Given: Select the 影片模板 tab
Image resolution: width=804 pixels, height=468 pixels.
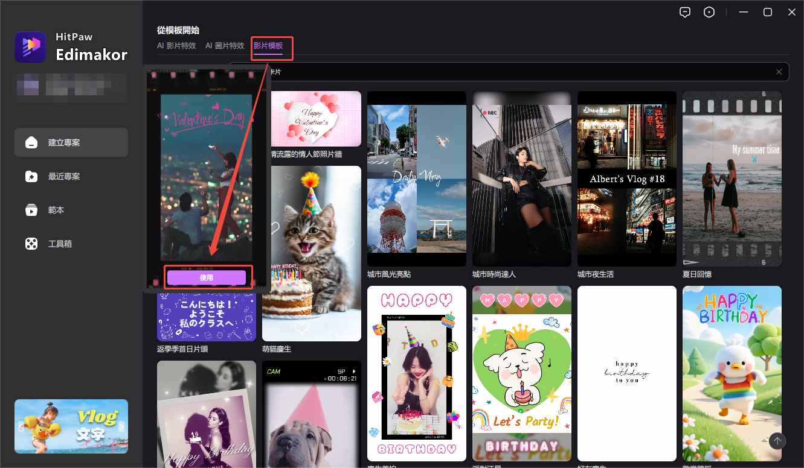Looking at the screenshot, I should [x=268, y=46].
